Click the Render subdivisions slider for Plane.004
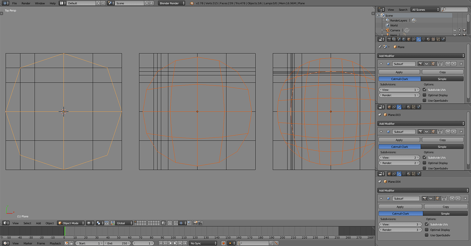This screenshot has width=471, height=246. tap(401, 230)
